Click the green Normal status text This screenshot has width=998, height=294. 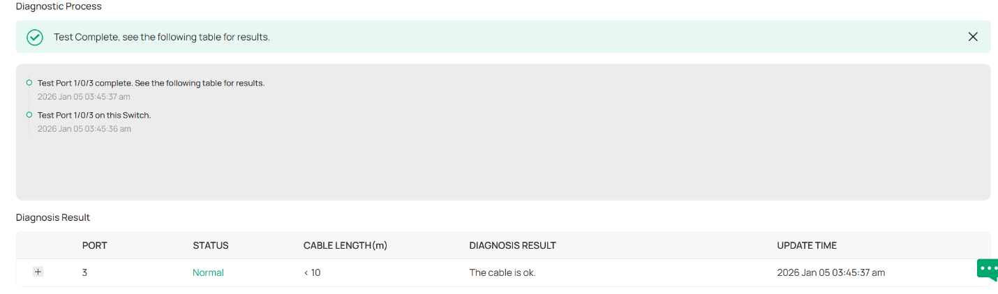tap(208, 273)
